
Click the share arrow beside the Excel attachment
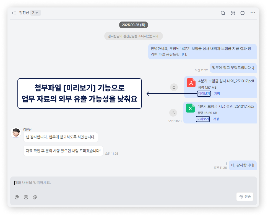tap(173, 113)
